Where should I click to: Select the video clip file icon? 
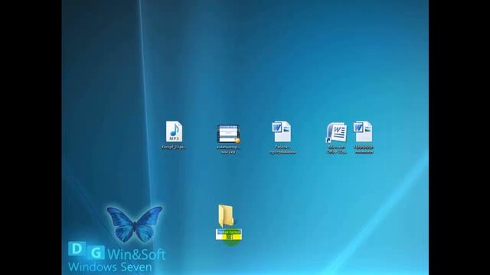(228, 134)
